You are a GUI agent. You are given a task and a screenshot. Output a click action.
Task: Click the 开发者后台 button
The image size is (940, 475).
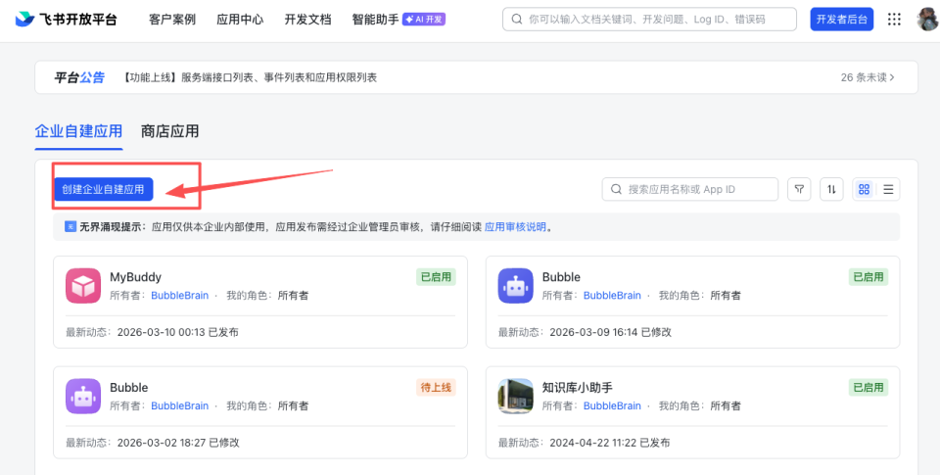pyautogui.click(x=842, y=20)
